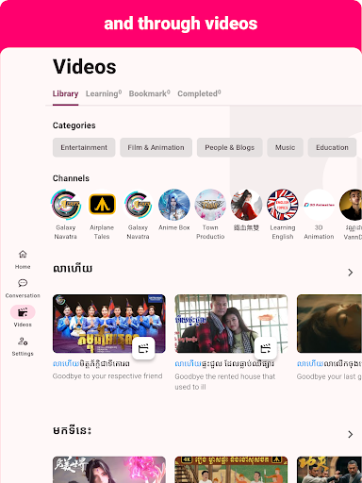Open Airplane Tales channel avatar
362x483 pixels.
pos(102,205)
